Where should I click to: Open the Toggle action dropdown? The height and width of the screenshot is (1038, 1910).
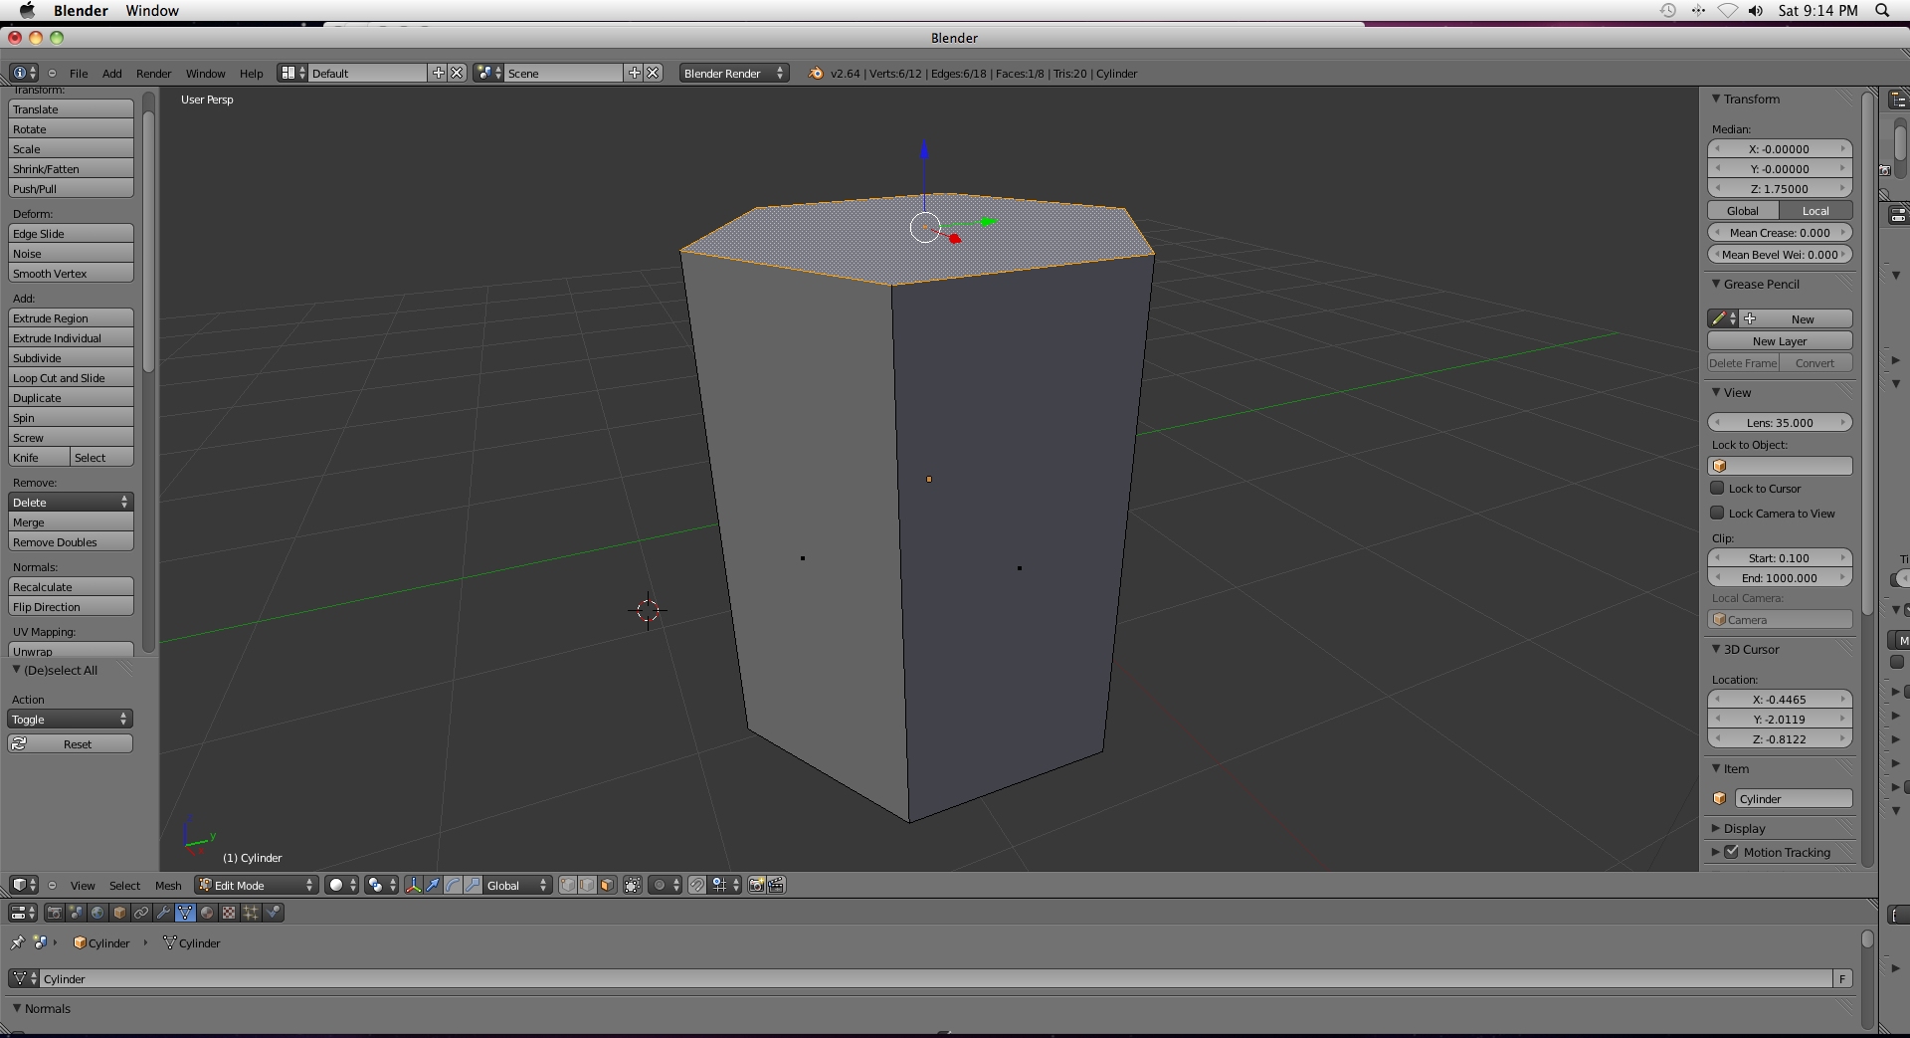coord(71,719)
